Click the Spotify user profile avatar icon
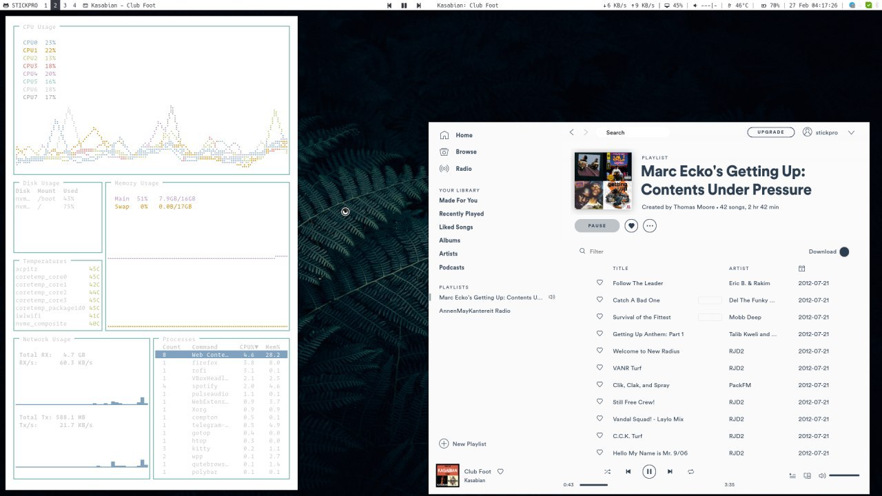 coord(807,132)
